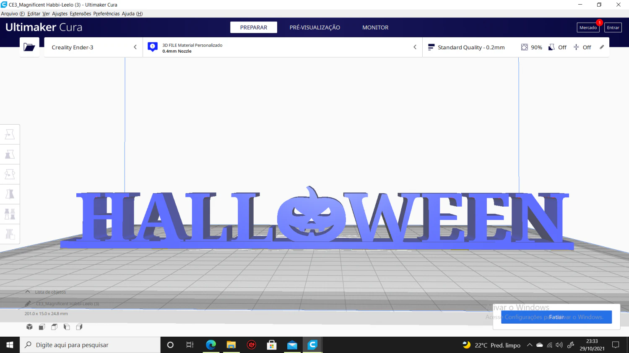
Task: Click the Entrar sign-in button
Action: pos(613,28)
